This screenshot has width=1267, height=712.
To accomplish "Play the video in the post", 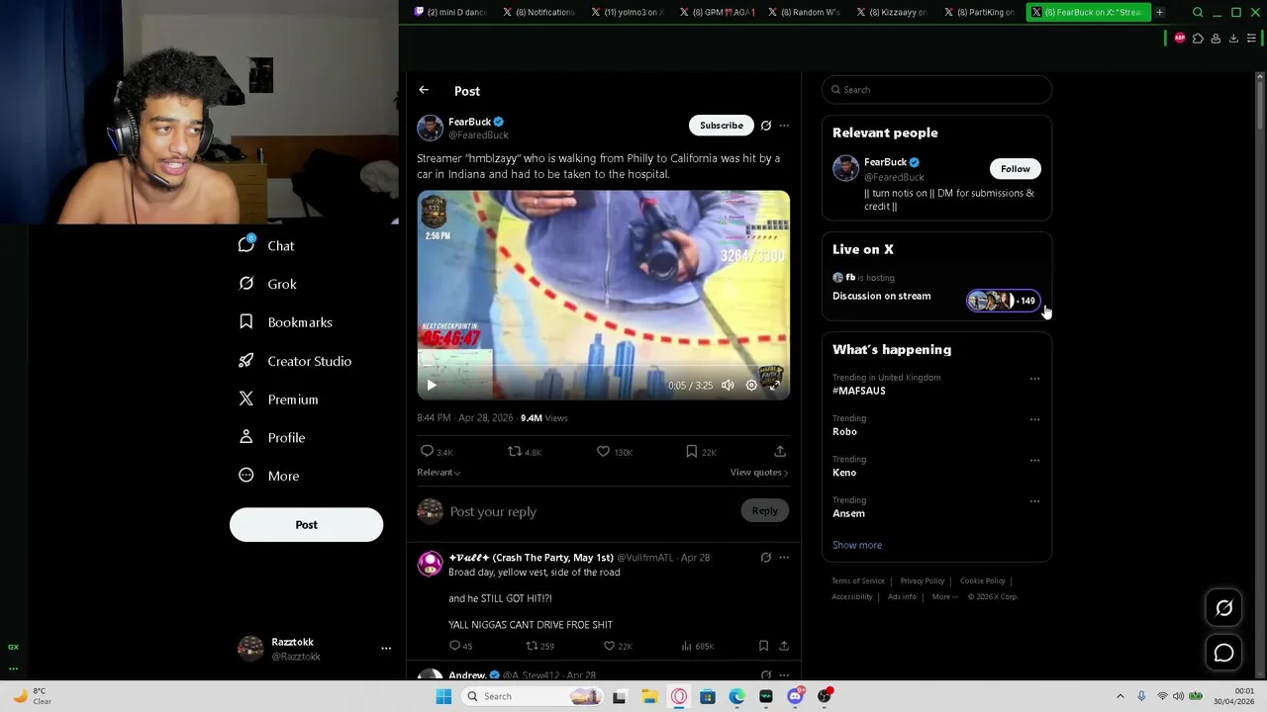I will (x=432, y=385).
